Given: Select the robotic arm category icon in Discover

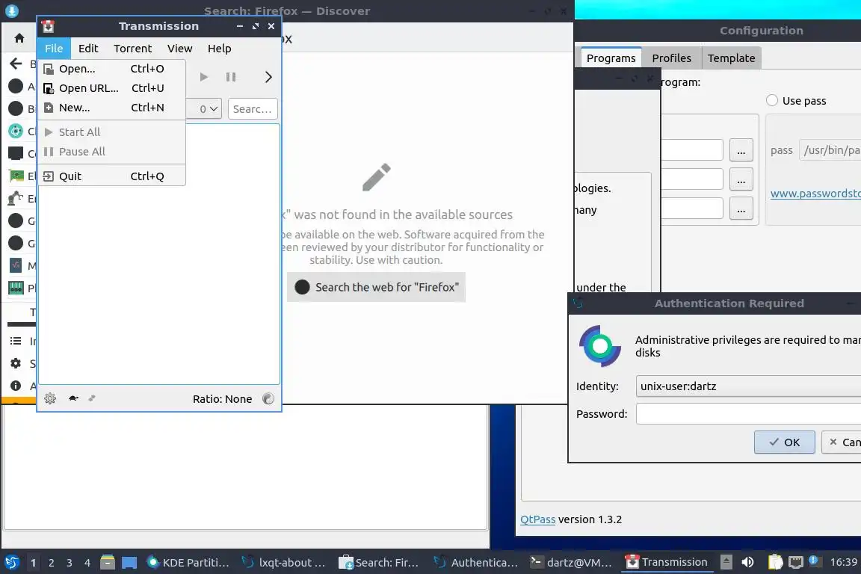Looking at the screenshot, I should tap(16, 198).
